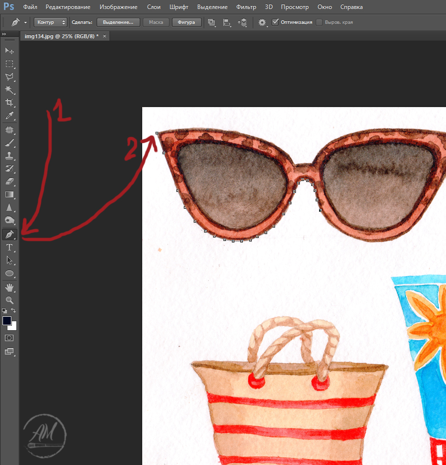Image resolution: width=446 pixels, height=465 pixels.
Task: Select the Horizontal Type tool
Action: (x=9, y=247)
